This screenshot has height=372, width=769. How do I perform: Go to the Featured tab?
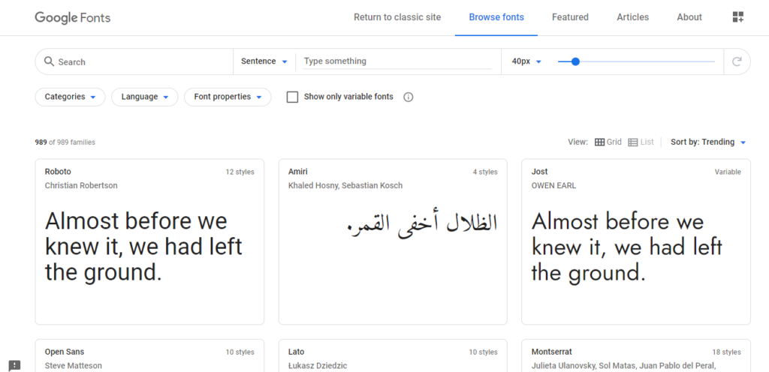click(x=570, y=17)
